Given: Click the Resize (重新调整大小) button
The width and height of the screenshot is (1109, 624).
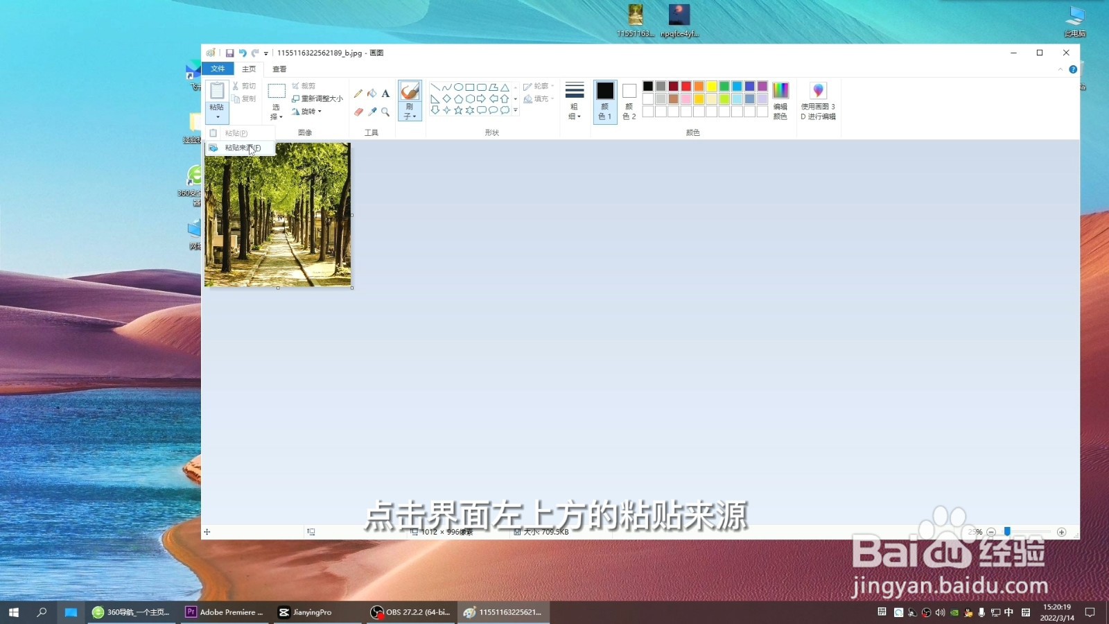Looking at the screenshot, I should 317,99.
